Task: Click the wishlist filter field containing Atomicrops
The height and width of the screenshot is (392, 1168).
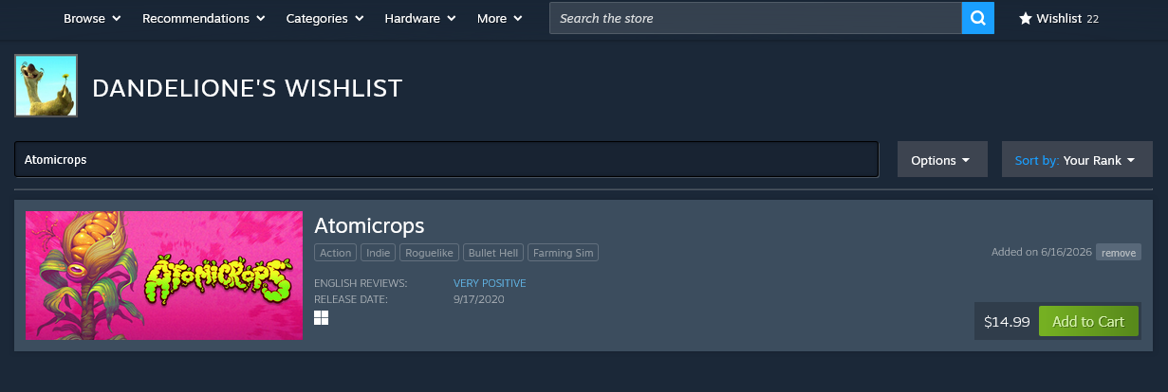Action: point(446,160)
